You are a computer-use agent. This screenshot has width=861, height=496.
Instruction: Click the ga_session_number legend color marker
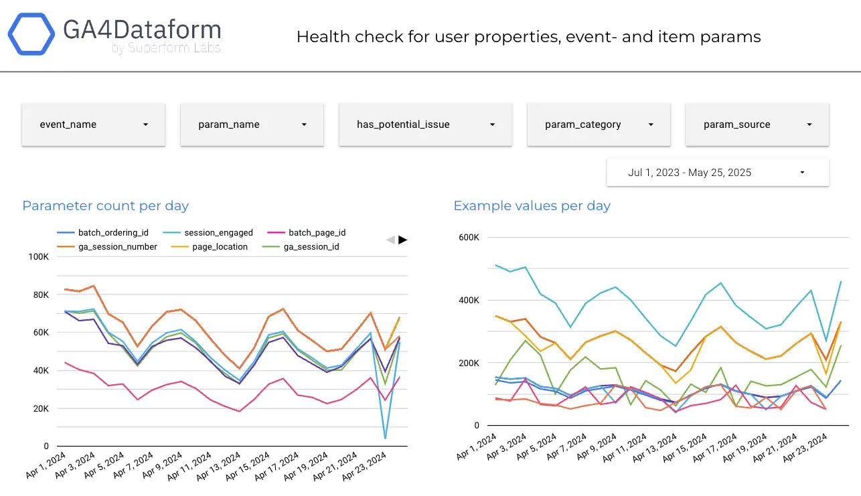tap(66, 247)
